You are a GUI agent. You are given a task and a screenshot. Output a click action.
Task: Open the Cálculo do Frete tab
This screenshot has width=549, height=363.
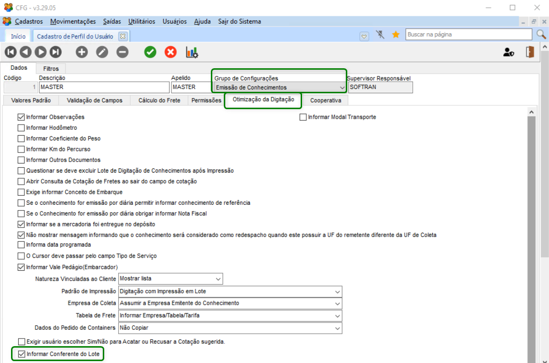click(159, 100)
